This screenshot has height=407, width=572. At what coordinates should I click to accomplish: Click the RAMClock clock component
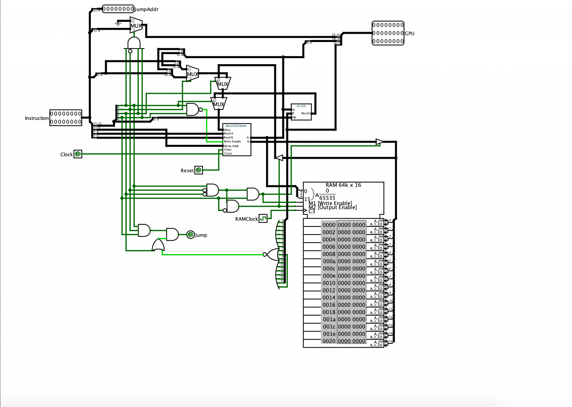coord(263,218)
